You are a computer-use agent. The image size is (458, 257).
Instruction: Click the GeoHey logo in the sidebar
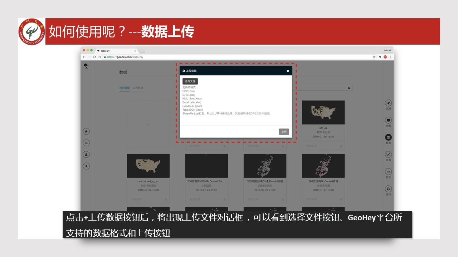(86, 66)
